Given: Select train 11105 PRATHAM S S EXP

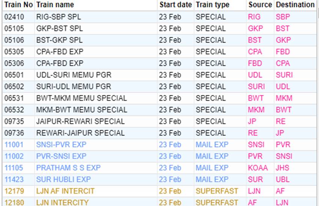Looking at the screenshot, I should click(x=159, y=168).
